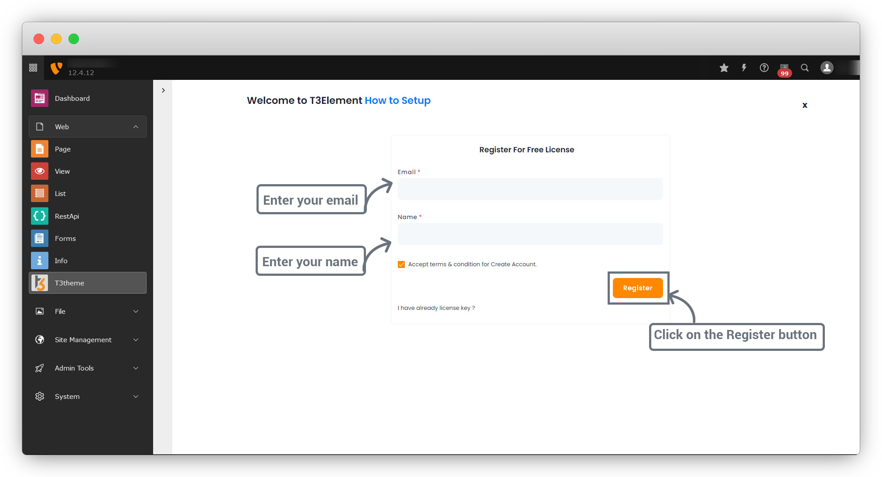
Task: Click the Web section page icon
Action: (x=40, y=127)
